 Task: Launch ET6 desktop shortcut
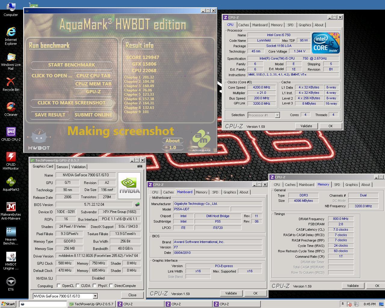(x=11, y=284)
